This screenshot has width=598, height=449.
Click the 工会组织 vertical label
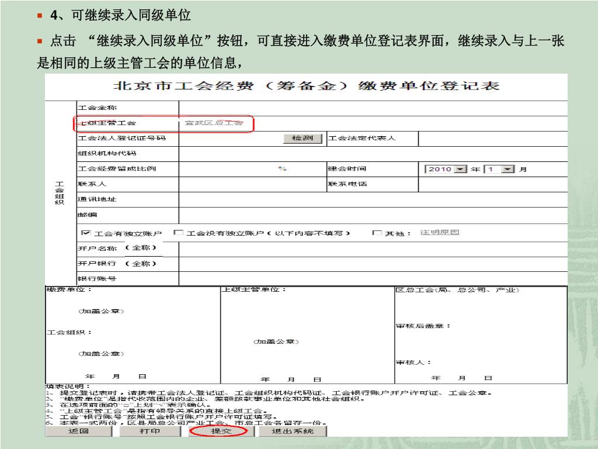[60, 193]
